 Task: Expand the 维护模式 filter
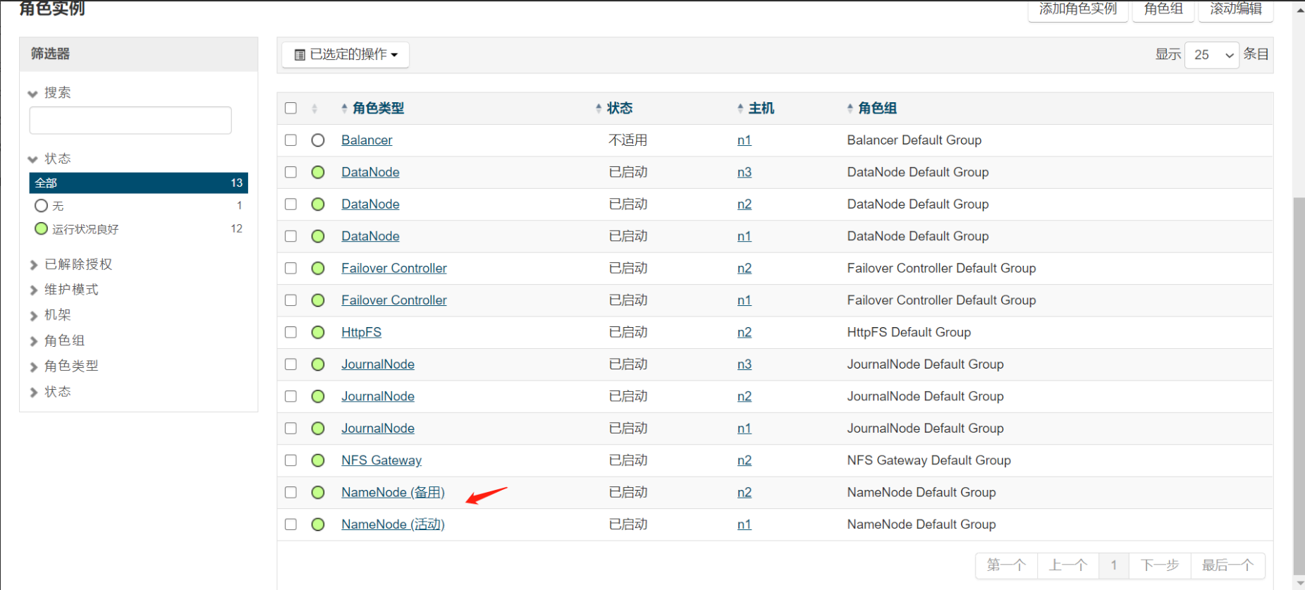(63, 290)
